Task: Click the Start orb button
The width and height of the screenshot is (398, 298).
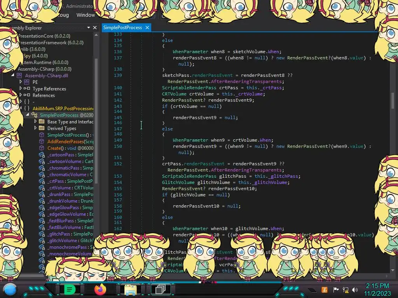Action: pos(10,290)
